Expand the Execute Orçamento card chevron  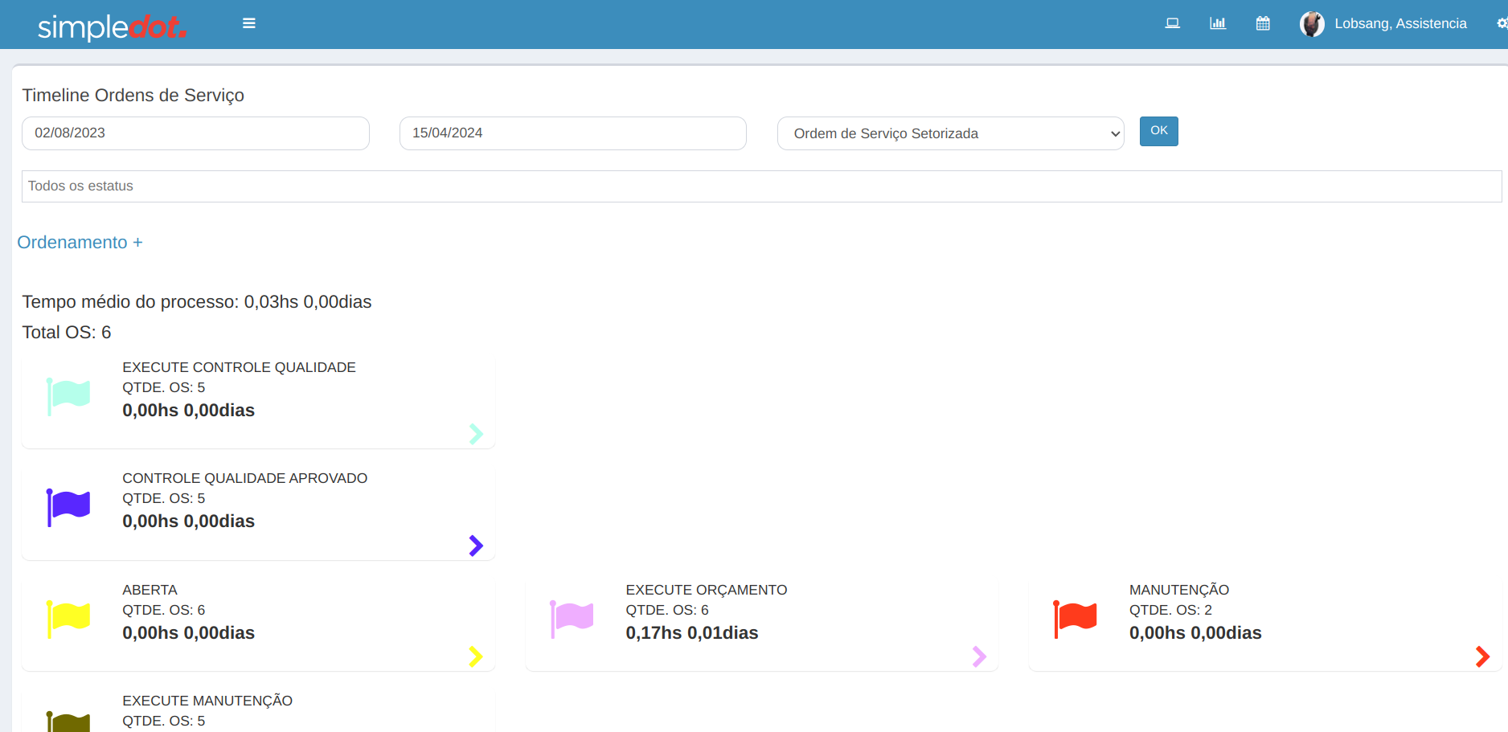[979, 656]
